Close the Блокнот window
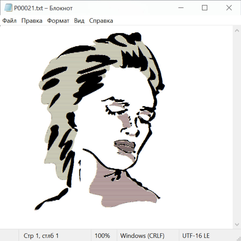Viewport: 241px width, 241px height. (x=229, y=8)
